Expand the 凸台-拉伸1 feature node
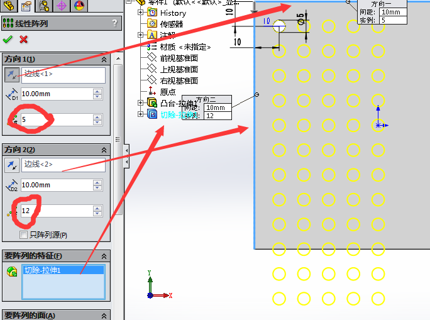This screenshot has width=430, height=320. tap(140, 103)
